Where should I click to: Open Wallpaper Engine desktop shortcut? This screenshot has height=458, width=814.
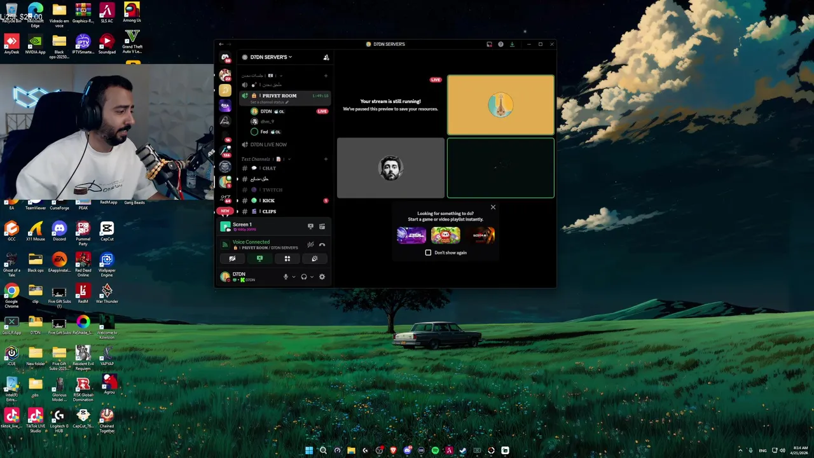pyautogui.click(x=107, y=262)
